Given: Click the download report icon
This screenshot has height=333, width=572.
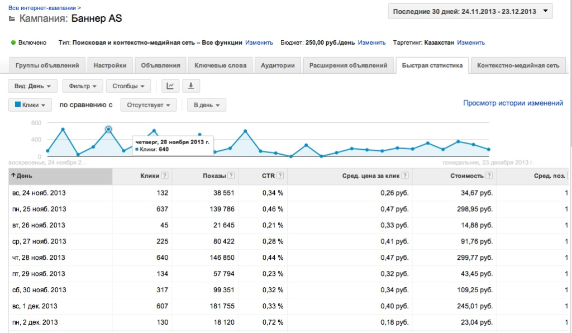Looking at the screenshot, I should click(x=191, y=86).
